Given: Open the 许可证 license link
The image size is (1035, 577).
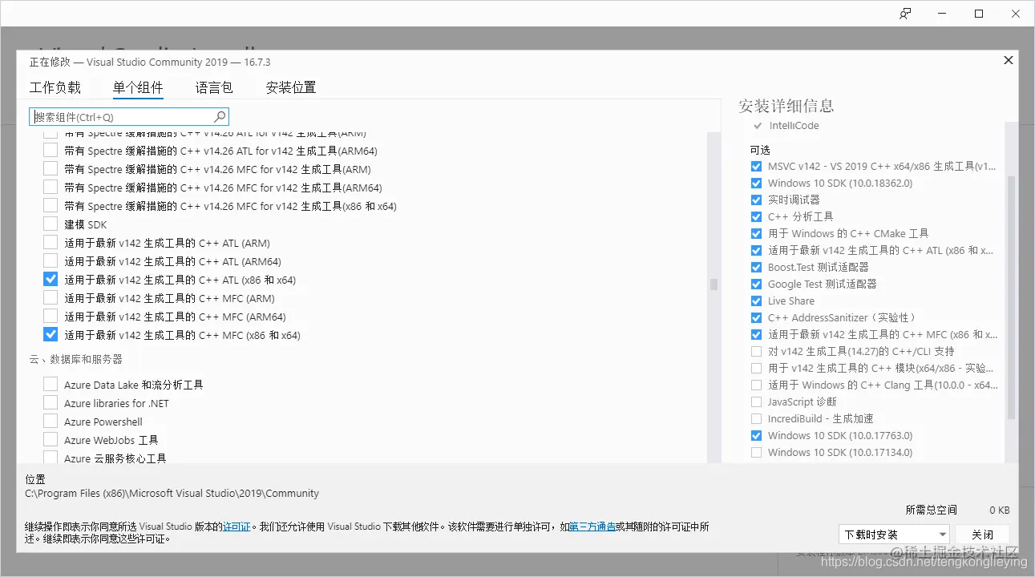Looking at the screenshot, I should click(x=237, y=527).
